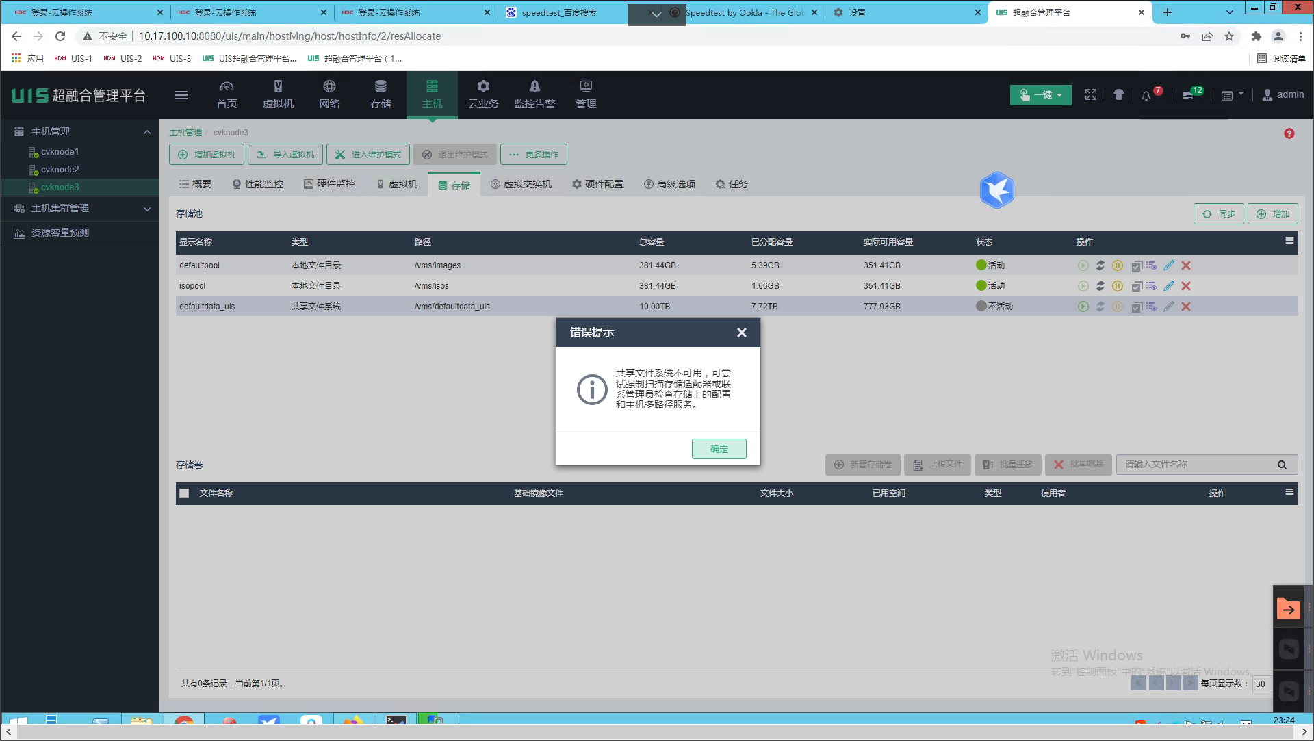Open the alarm bell notifications
Viewport: 1314px width, 741px height.
pos(1146,96)
